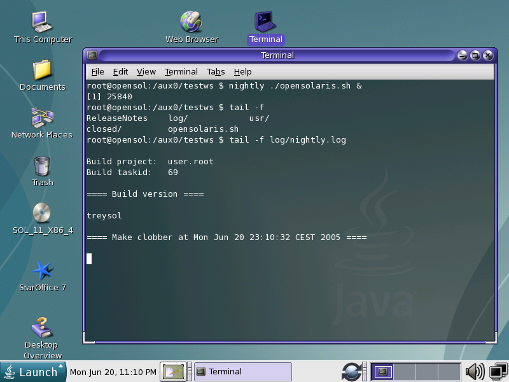Viewport: 509px width, 382px height.
Task: Click the 'tail -f log/nightly.log' command text
Action: point(288,140)
